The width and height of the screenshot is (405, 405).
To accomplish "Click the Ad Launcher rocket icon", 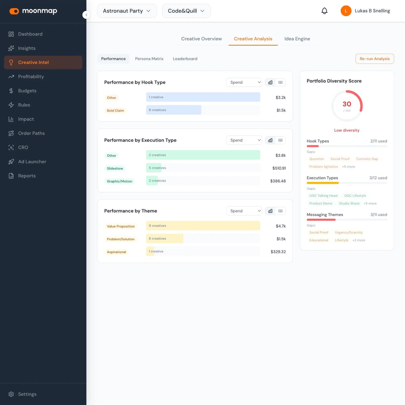I will pos(11,162).
